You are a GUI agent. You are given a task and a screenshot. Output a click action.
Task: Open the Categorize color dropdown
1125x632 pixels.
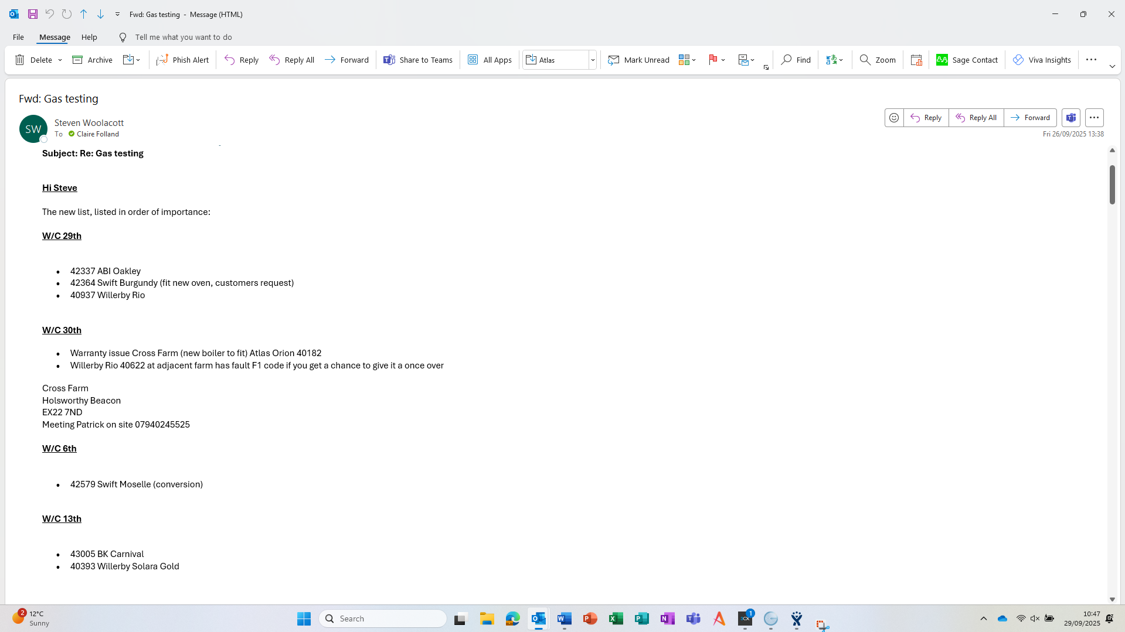click(x=687, y=60)
